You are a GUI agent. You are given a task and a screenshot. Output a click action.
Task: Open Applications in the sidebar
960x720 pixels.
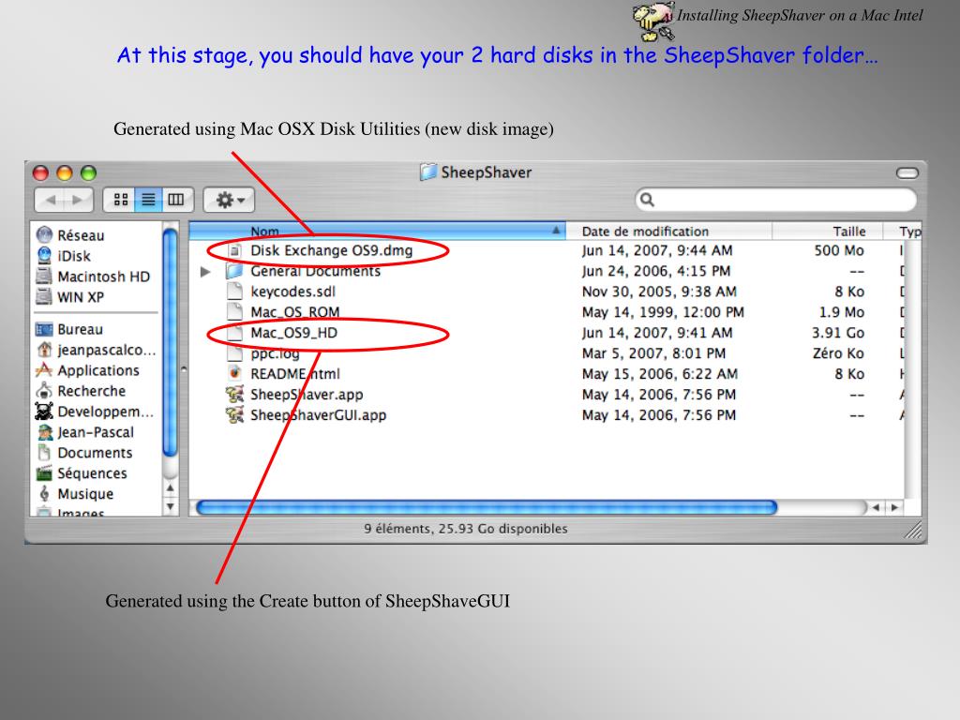[87, 370]
